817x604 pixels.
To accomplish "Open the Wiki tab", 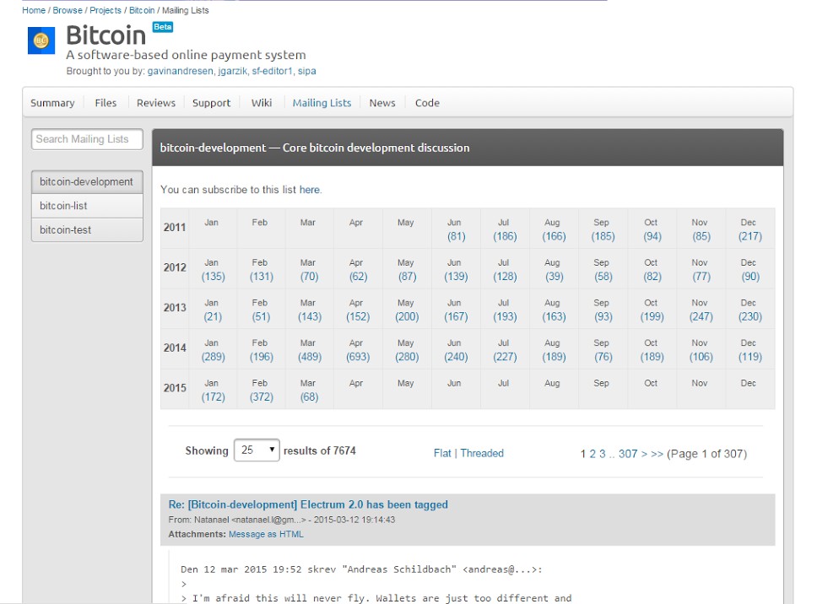I will click(261, 103).
